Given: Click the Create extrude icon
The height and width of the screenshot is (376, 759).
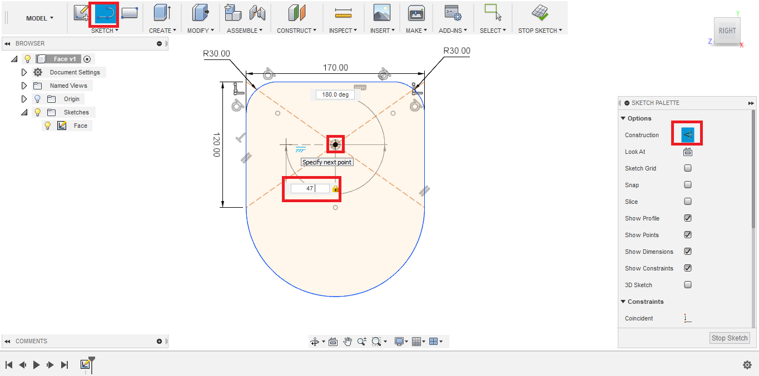Looking at the screenshot, I should (x=162, y=13).
